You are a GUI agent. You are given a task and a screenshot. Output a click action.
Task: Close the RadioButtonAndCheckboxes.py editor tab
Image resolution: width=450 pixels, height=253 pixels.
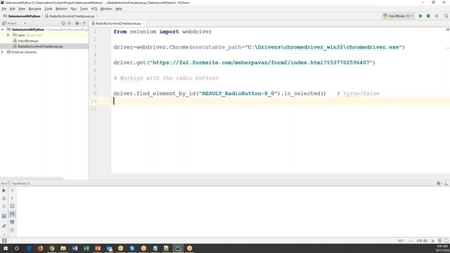(x=143, y=23)
